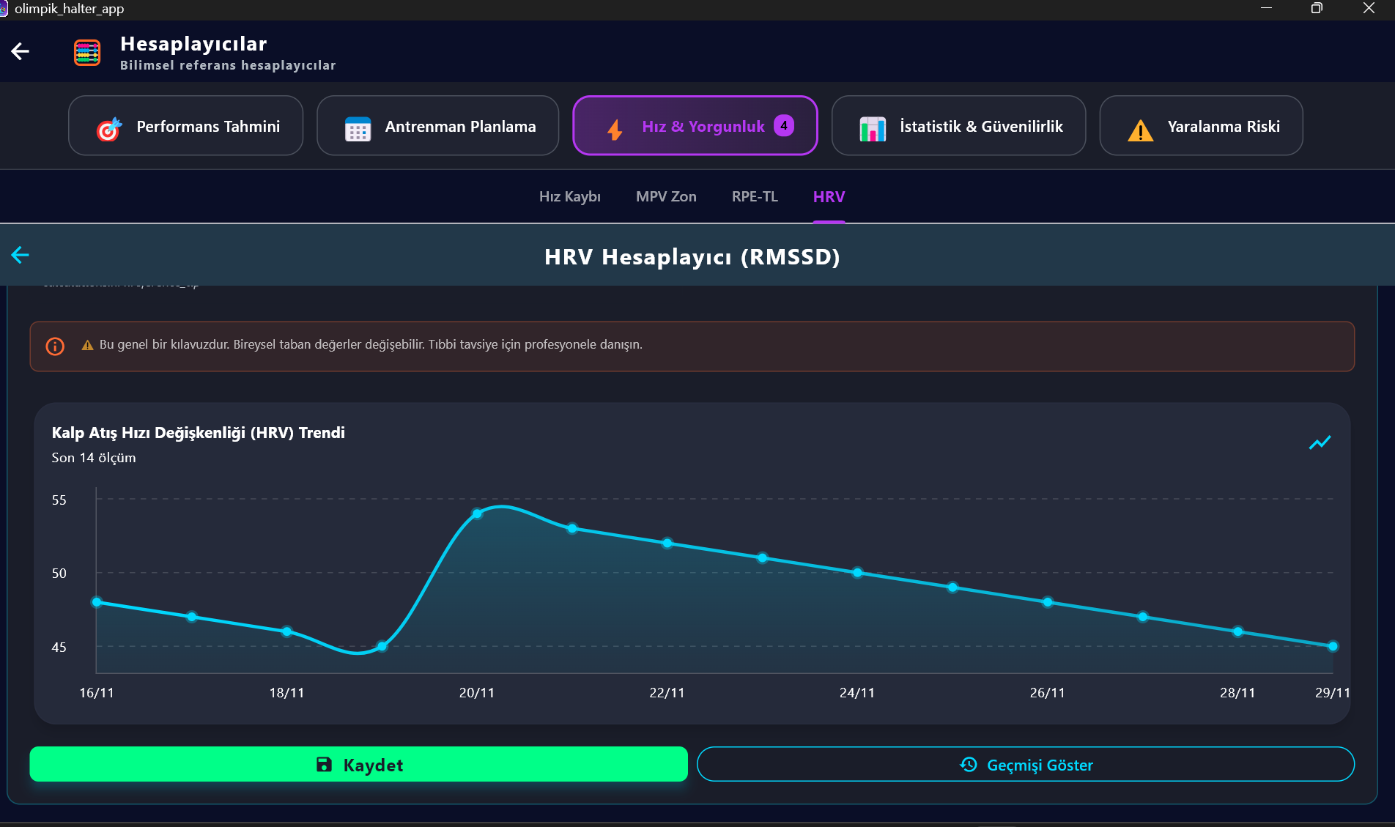Go back using the top-left arrow
Image resolution: width=1395 pixels, height=827 pixels.
[x=21, y=51]
